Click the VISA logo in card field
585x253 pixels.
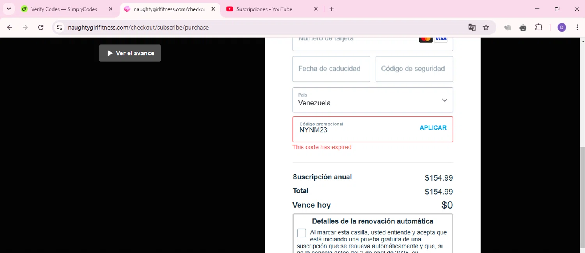coord(441,39)
